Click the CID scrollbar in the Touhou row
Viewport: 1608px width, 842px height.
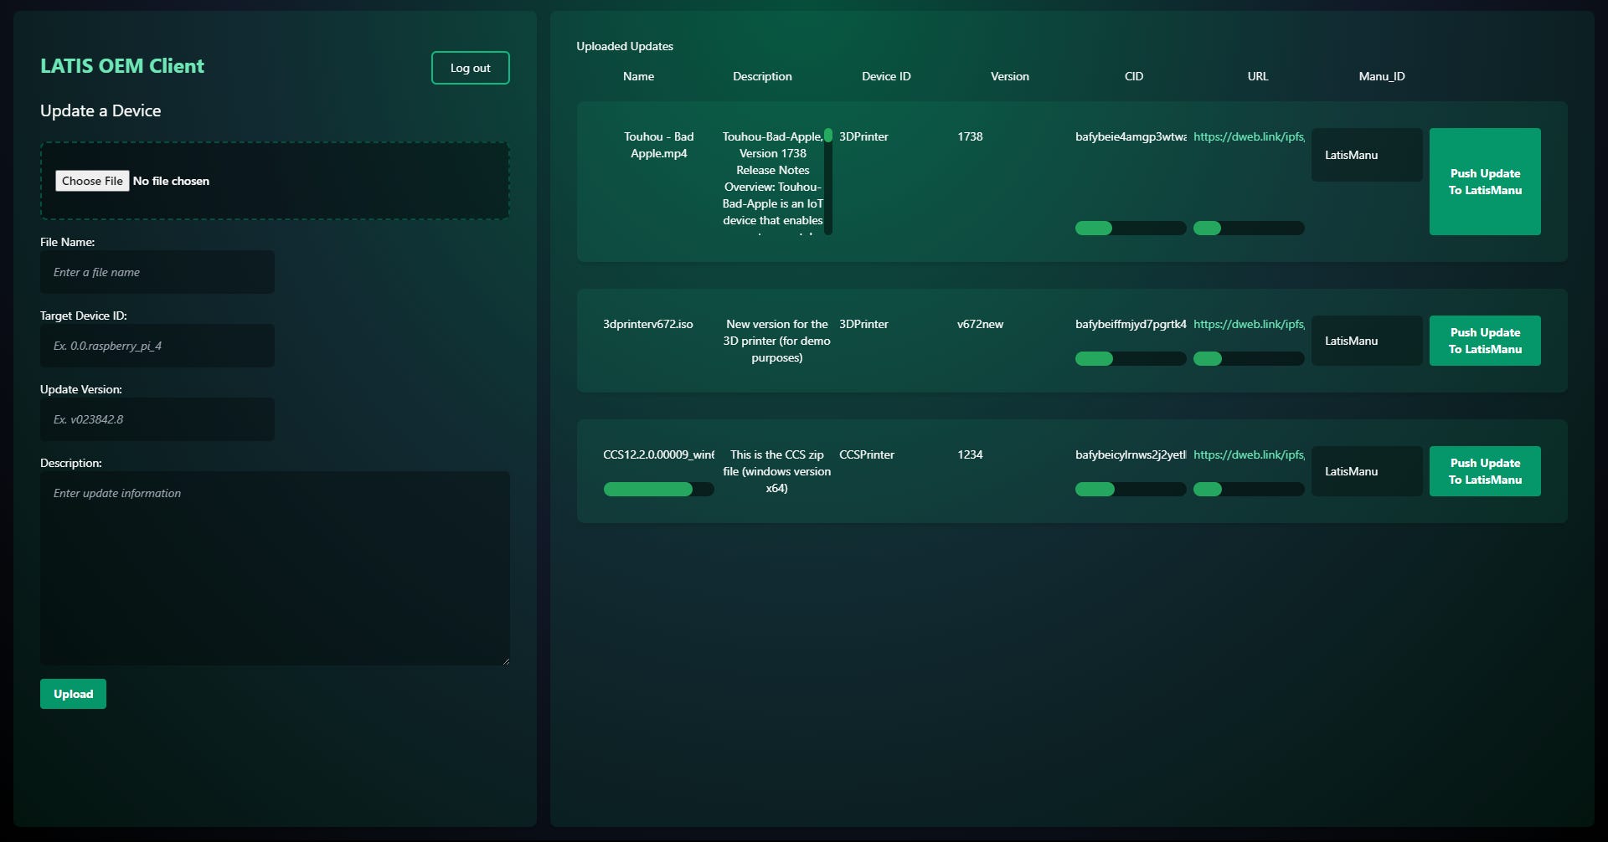[1094, 228]
